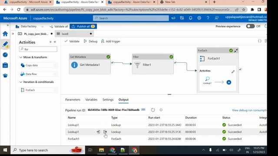Open the PL_copy_json_blob pipeline tab
278x156 pixels.
coord(36,34)
